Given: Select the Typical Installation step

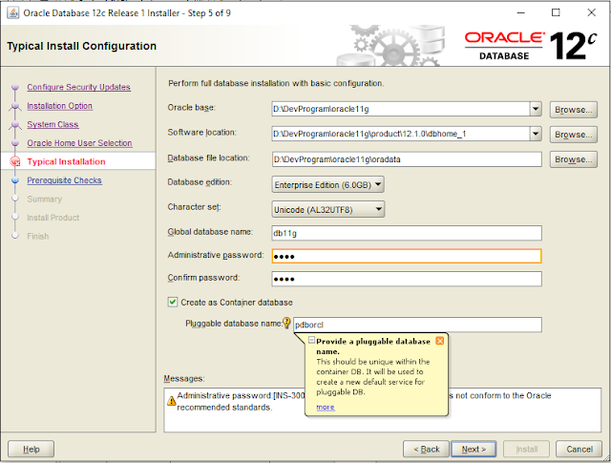Looking at the screenshot, I should (x=66, y=161).
